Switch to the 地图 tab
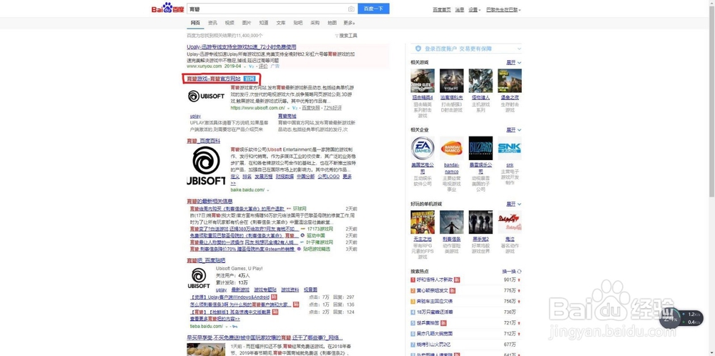715x356 pixels. [332, 23]
